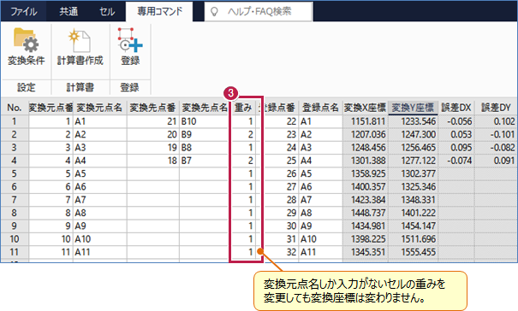The height and width of the screenshot is (311, 518).
Task: Click the 変換元点番 column header
Action: point(51,108)
